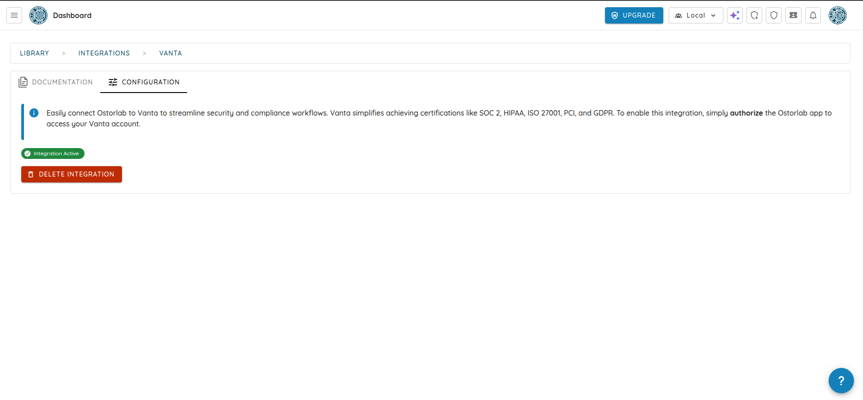Click the rescan refresh icon in header
This screenshot has height=400, width=863.
tap(754, 15)
